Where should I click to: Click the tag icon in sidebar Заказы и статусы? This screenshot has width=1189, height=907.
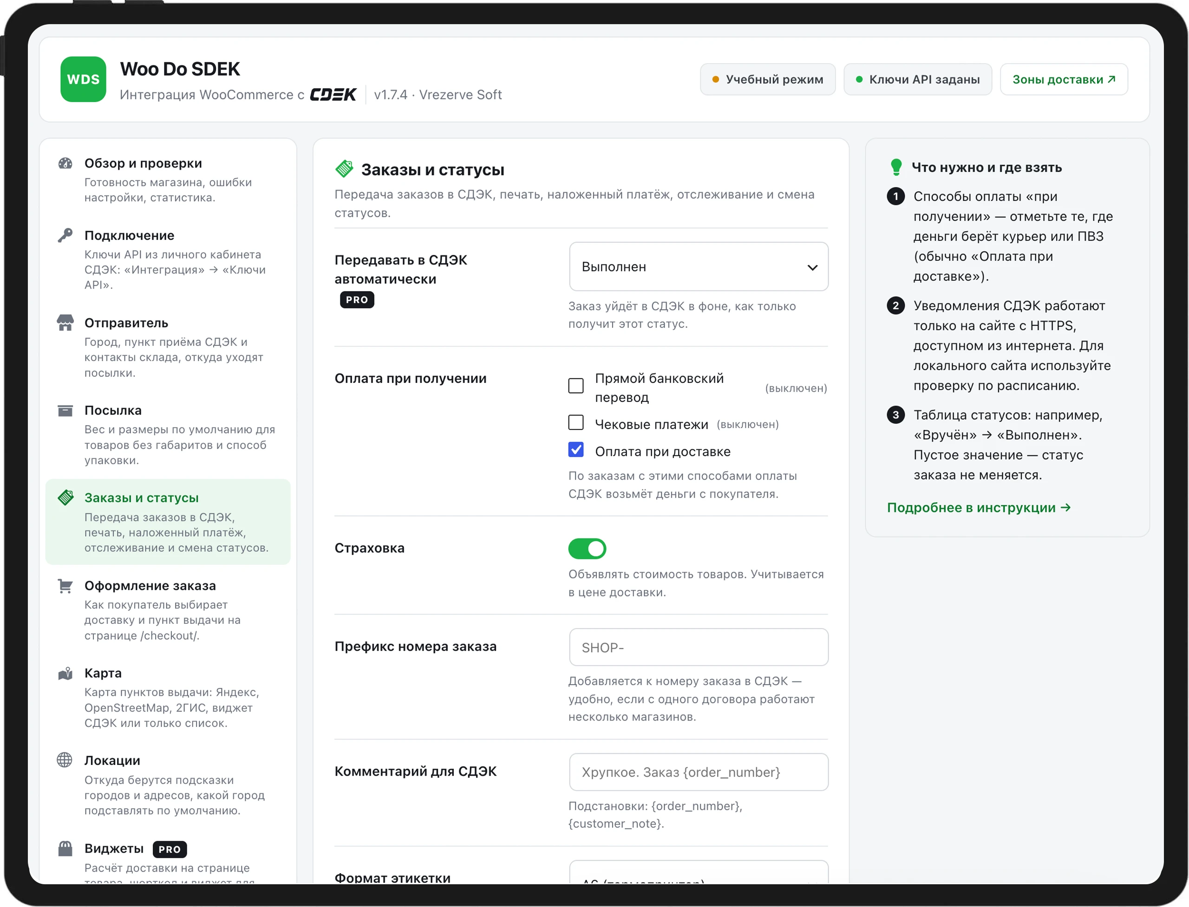point(66,497)
